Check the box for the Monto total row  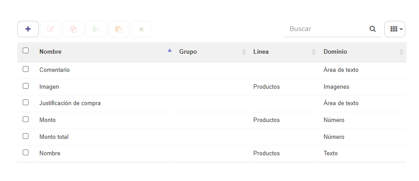tap(26, 136)
